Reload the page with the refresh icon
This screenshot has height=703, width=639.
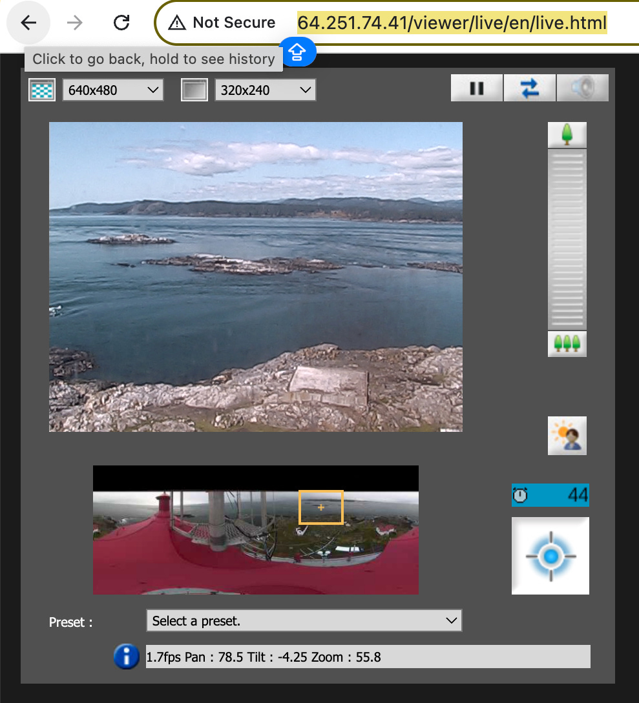121,23
